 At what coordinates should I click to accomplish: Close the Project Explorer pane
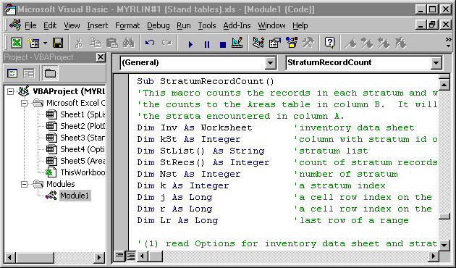click(101, 57)
